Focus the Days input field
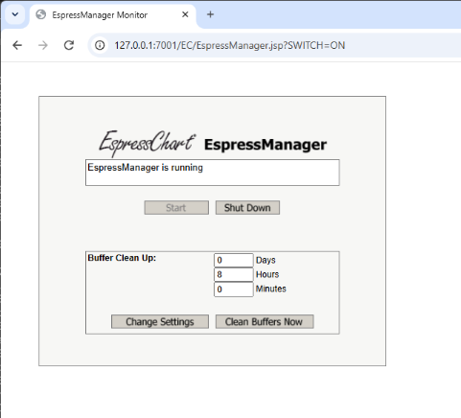This screenshot has width=461, height=418. click(234, 260)
